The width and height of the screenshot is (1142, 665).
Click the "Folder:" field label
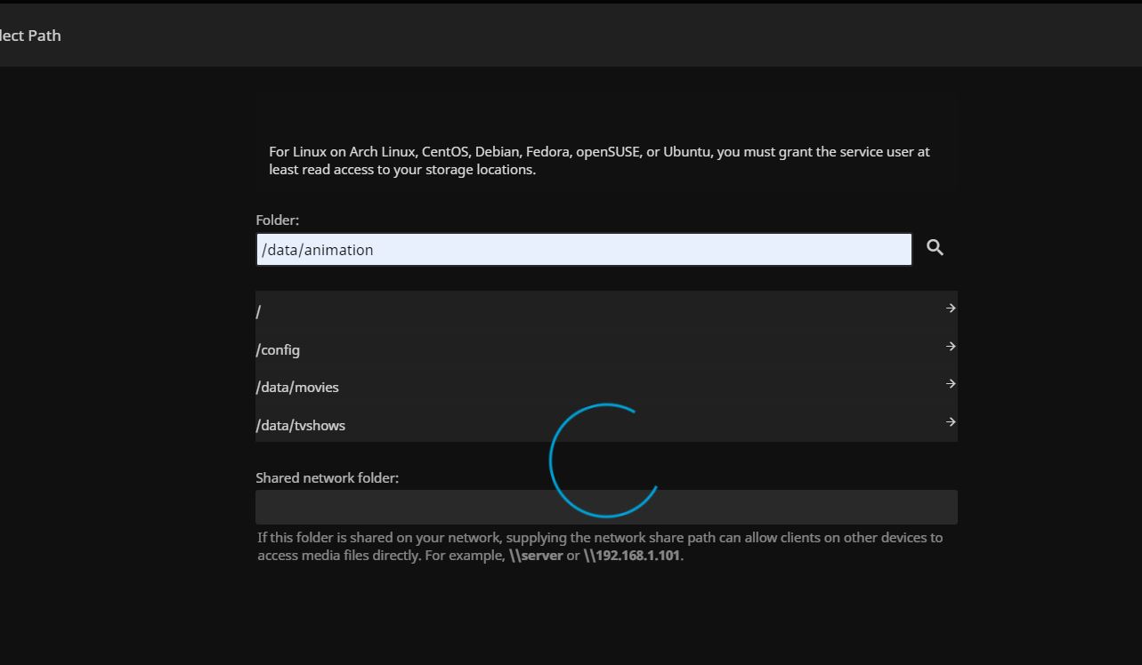(x=278, y=220)
